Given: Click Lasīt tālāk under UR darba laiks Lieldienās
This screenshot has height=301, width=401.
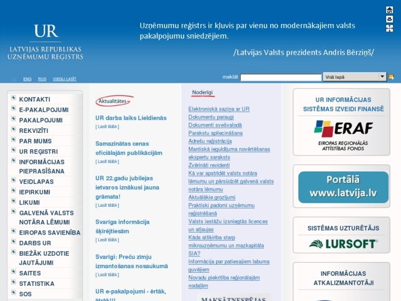Looking at the screenshot, I should click(107, 127).
